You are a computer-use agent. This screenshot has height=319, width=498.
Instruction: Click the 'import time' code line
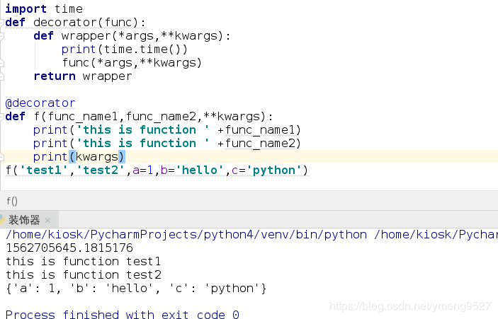(x=44, y=9)
